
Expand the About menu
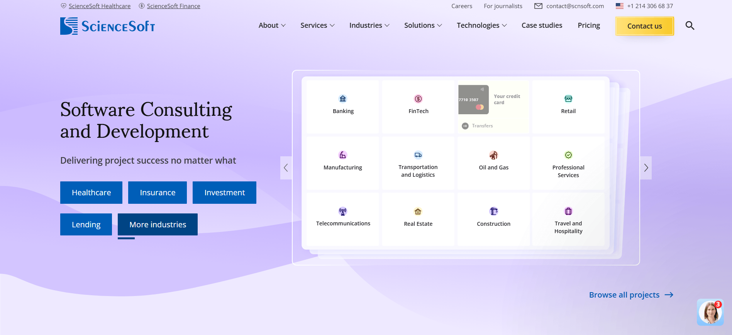272,25
